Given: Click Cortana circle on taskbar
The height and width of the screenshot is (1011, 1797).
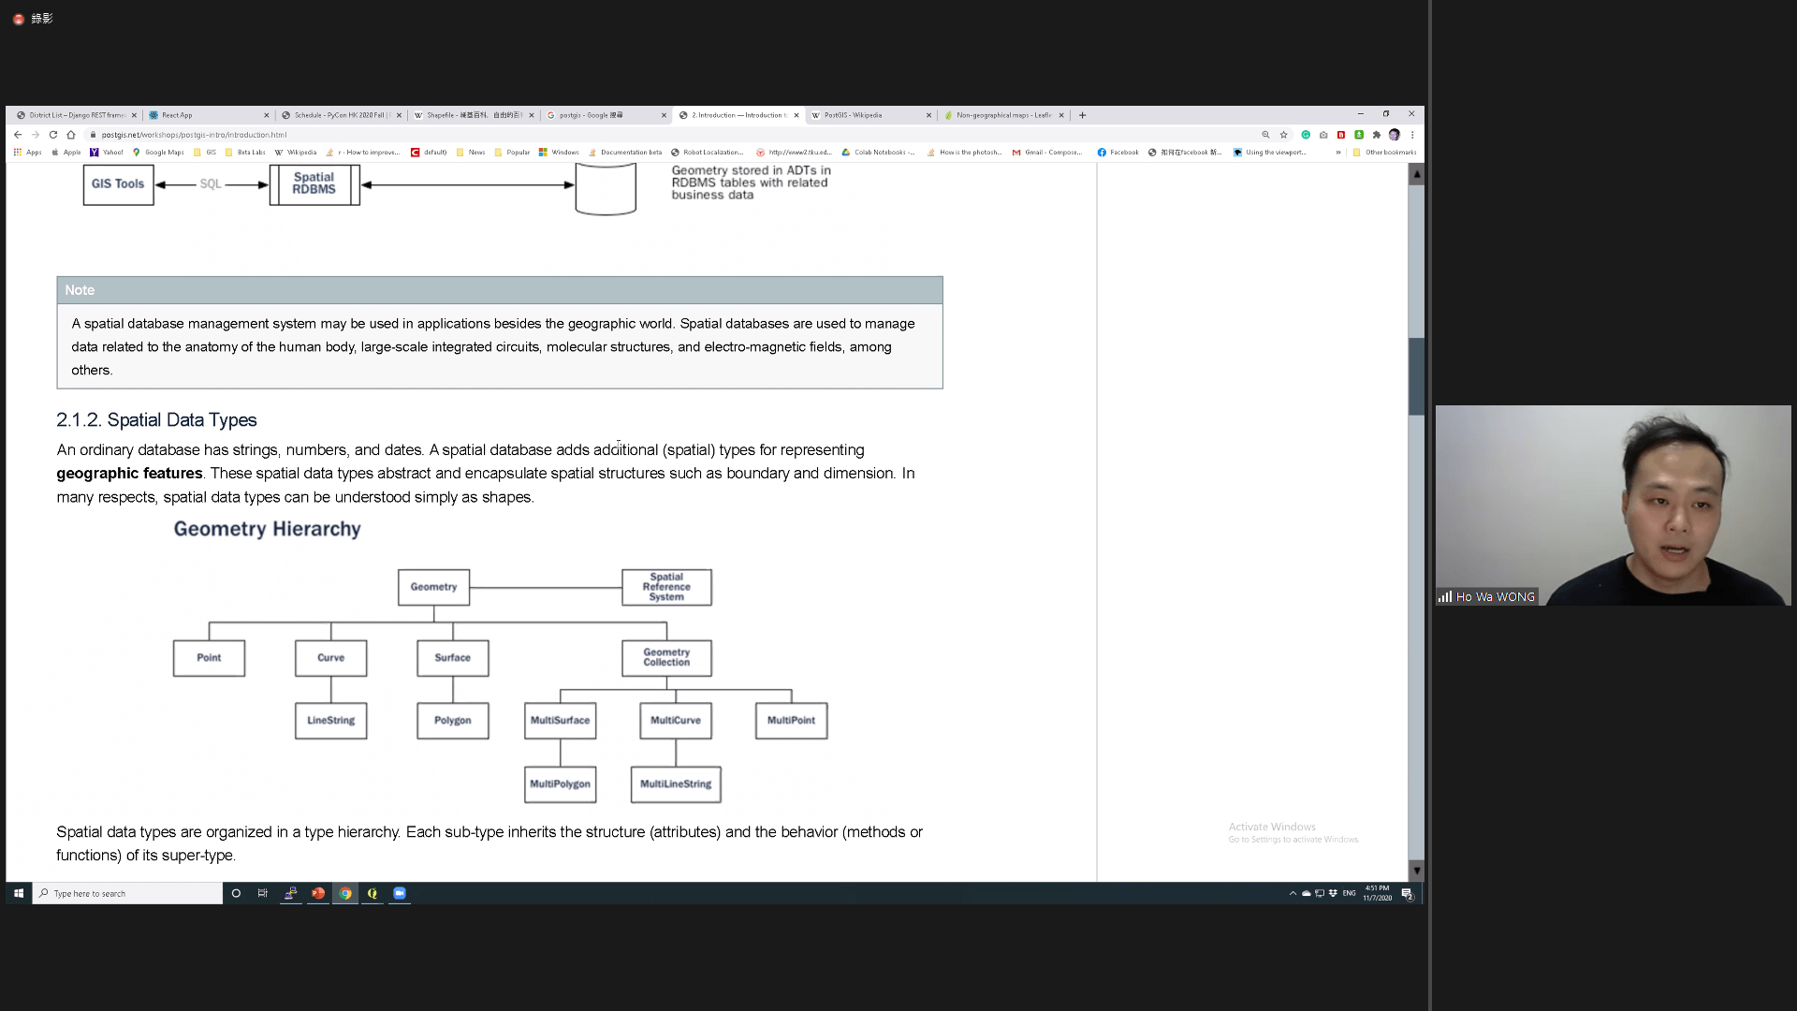Looking at the screenshot, I should tap(236, 893).
